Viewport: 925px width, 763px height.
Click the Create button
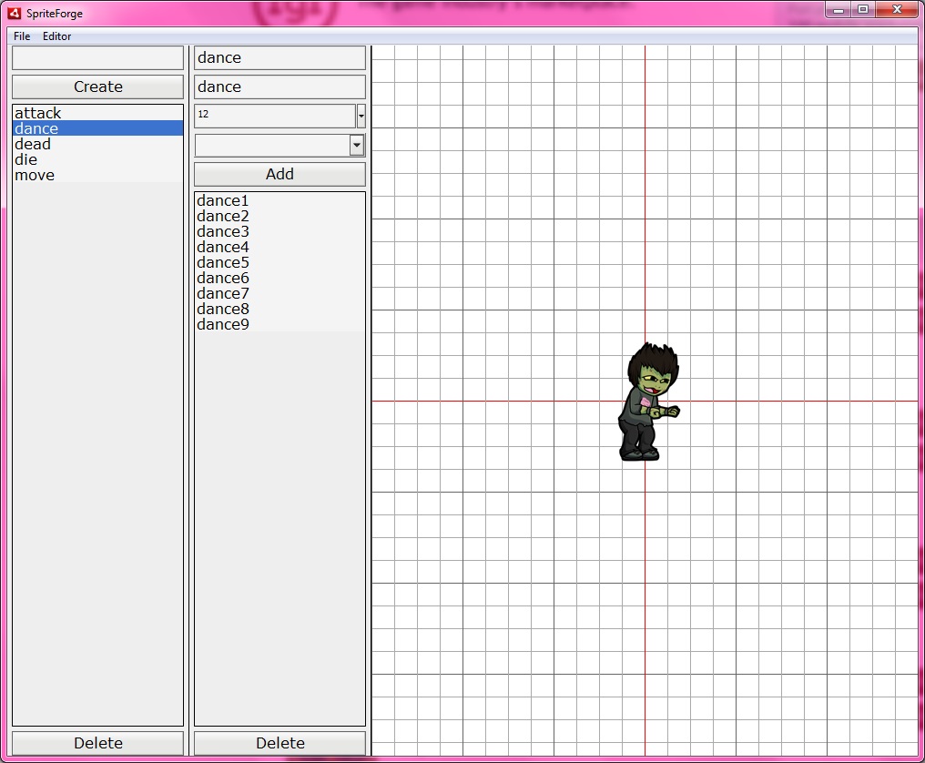[97, 86]
